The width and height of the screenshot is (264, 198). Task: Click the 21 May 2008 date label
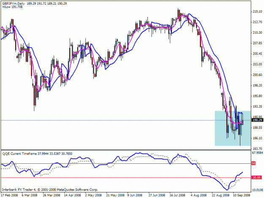[x=115, y=195]
